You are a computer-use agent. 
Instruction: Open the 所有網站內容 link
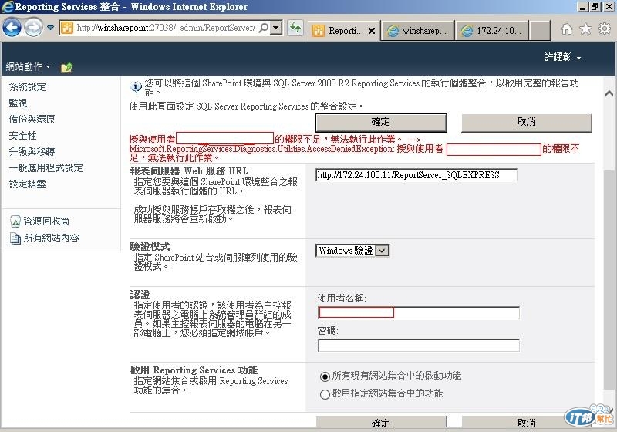(x=51, y=238)
